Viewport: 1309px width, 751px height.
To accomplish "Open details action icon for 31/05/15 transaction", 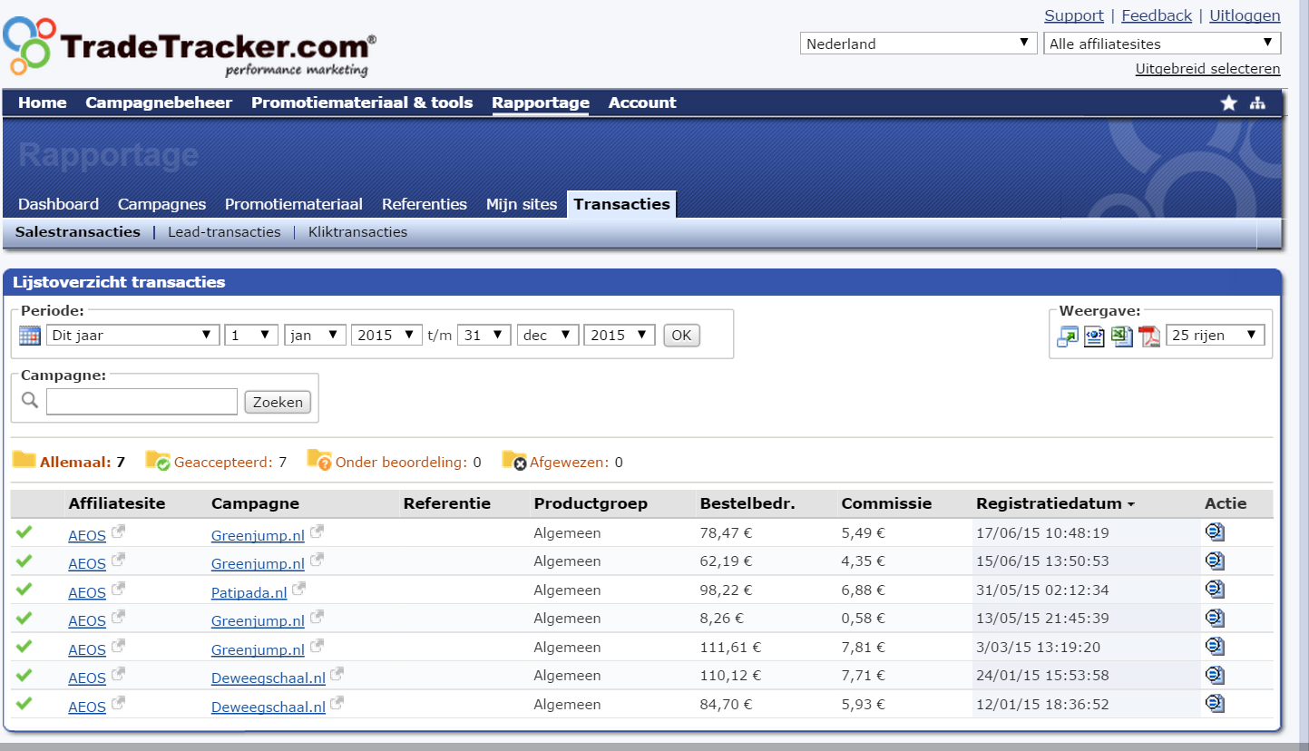I will (1215, 590).
